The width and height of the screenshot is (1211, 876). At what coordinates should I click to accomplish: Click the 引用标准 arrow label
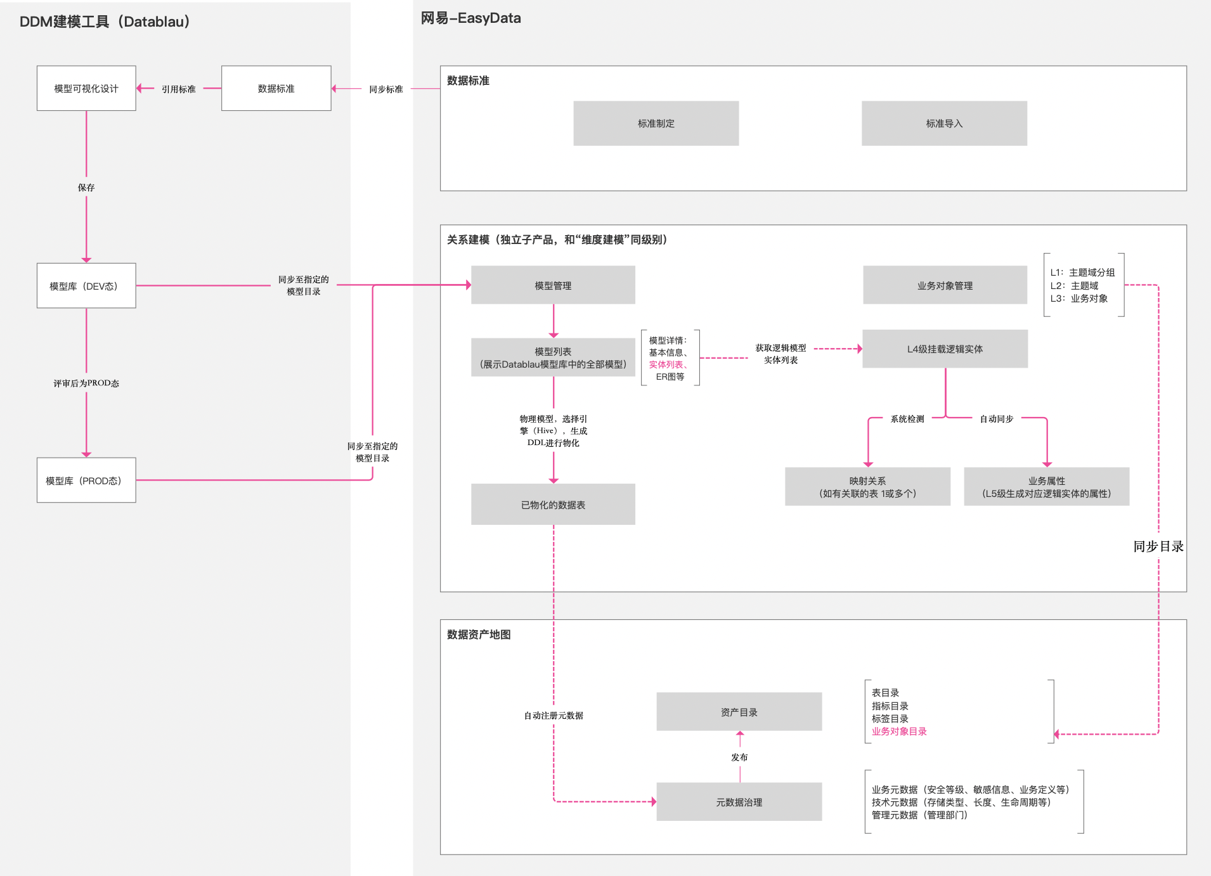[178, 89]
